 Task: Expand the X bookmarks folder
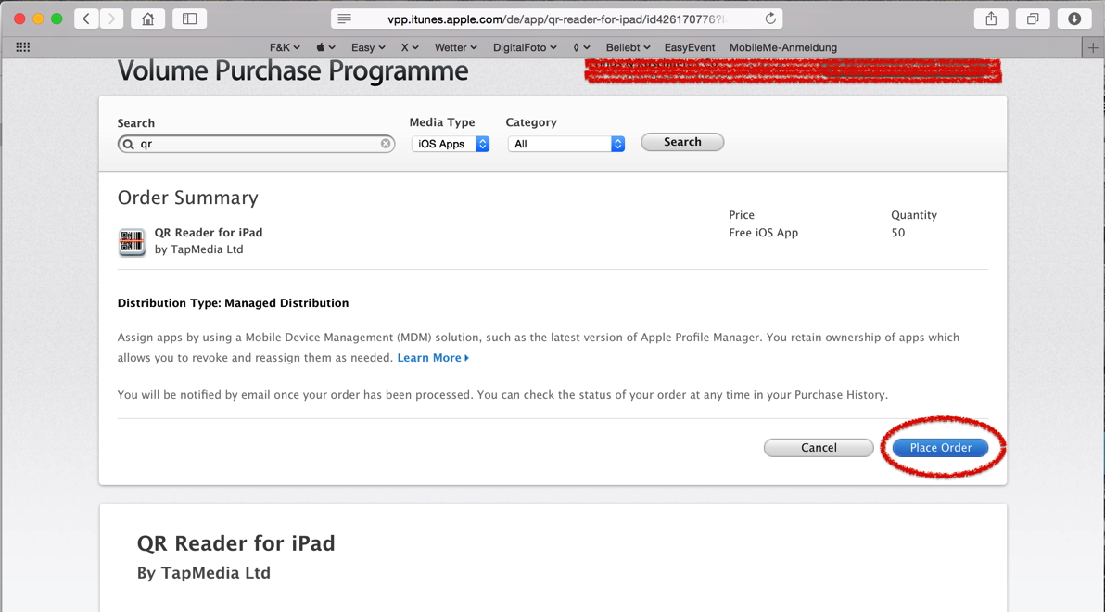410,47
